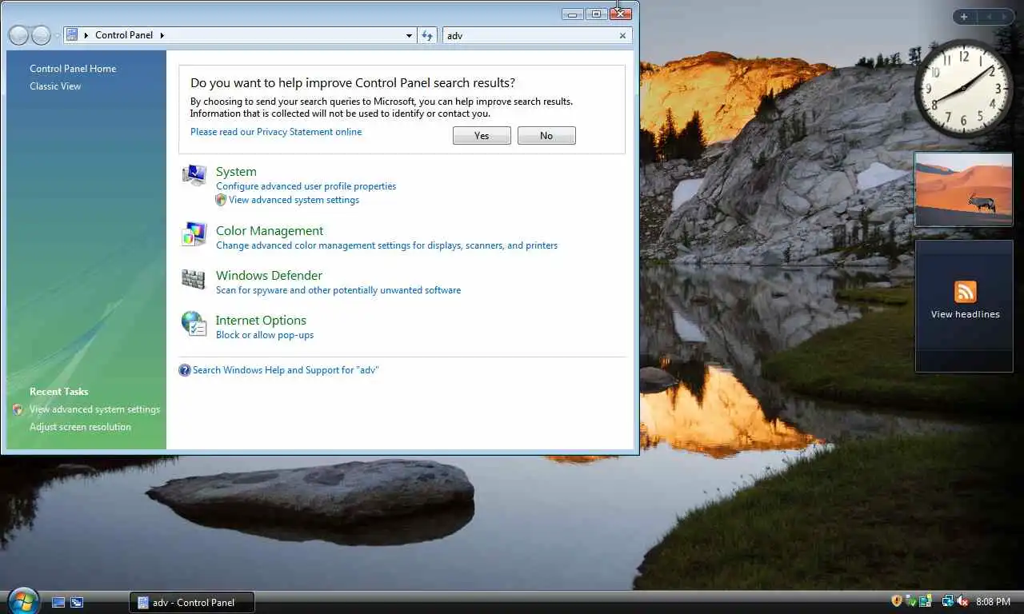The image size is (1024, 614).
Task: Switch to Classic View
Action: pyautogui.click(x=55, y=86)
